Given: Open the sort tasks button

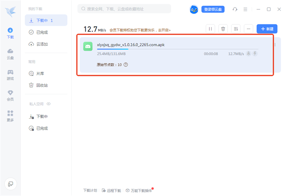Looking at the screenshot, I should (236, 29).
